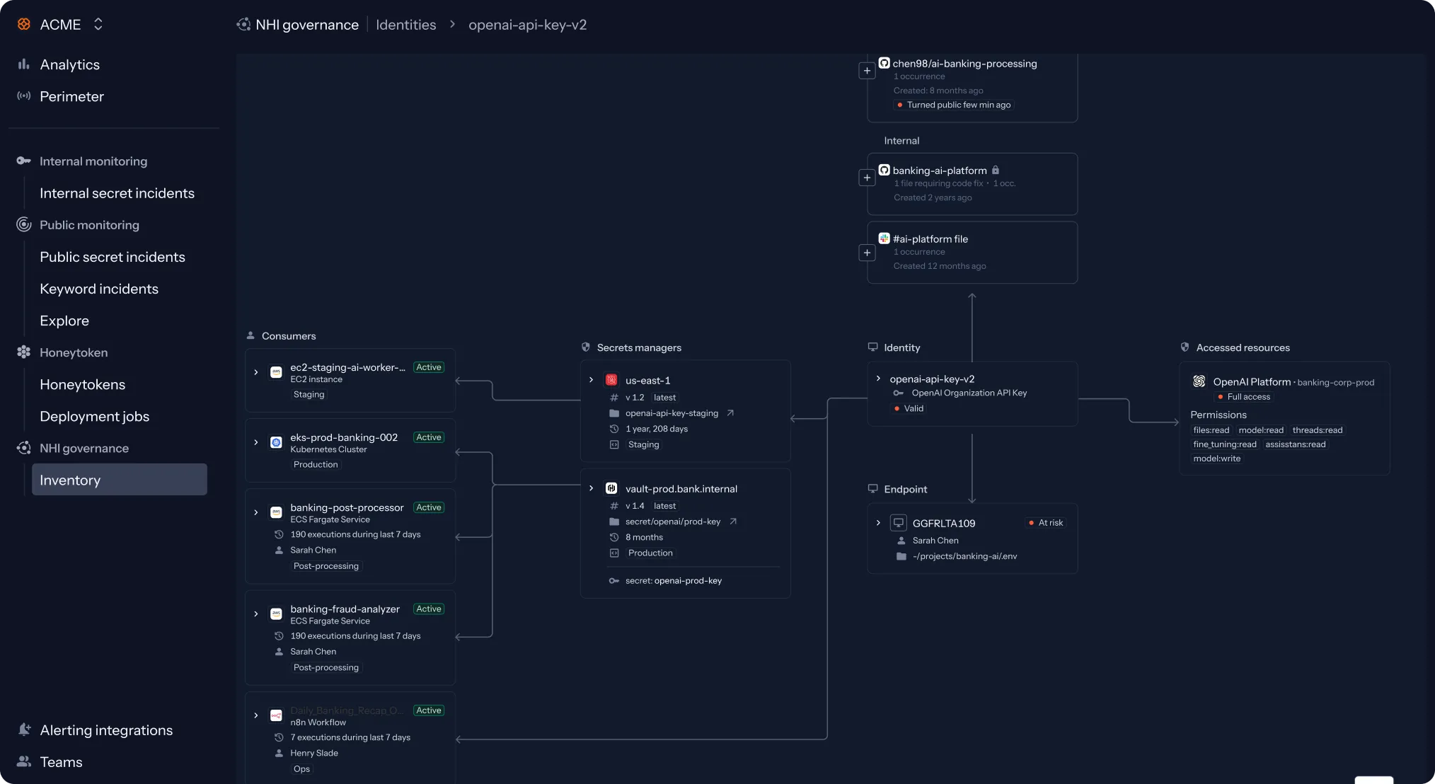Click the GGFRLTA109 computer icon
The image size is (1435, 784).
[899, 523]
